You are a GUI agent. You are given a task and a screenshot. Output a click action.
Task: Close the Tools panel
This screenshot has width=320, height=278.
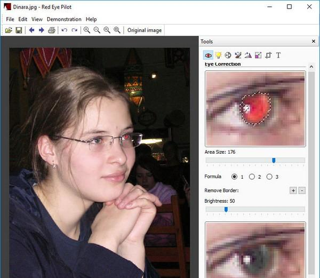coord(314,42)
